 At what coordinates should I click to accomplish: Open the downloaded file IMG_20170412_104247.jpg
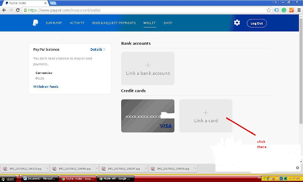pos(122,169)
